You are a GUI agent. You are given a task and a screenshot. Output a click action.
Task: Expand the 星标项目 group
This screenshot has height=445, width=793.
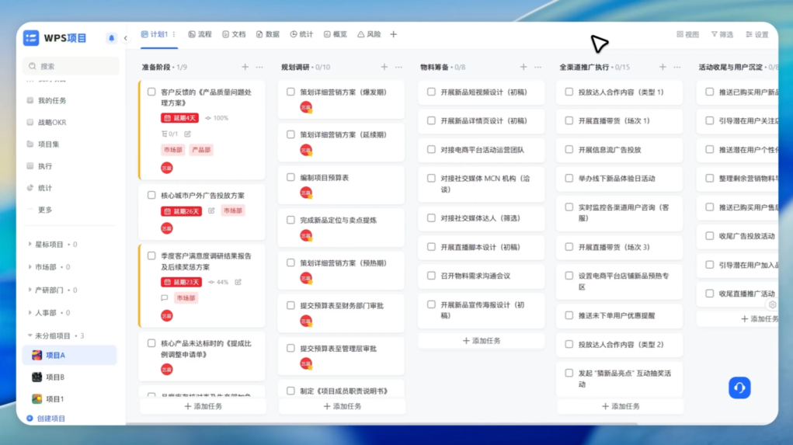30,245
